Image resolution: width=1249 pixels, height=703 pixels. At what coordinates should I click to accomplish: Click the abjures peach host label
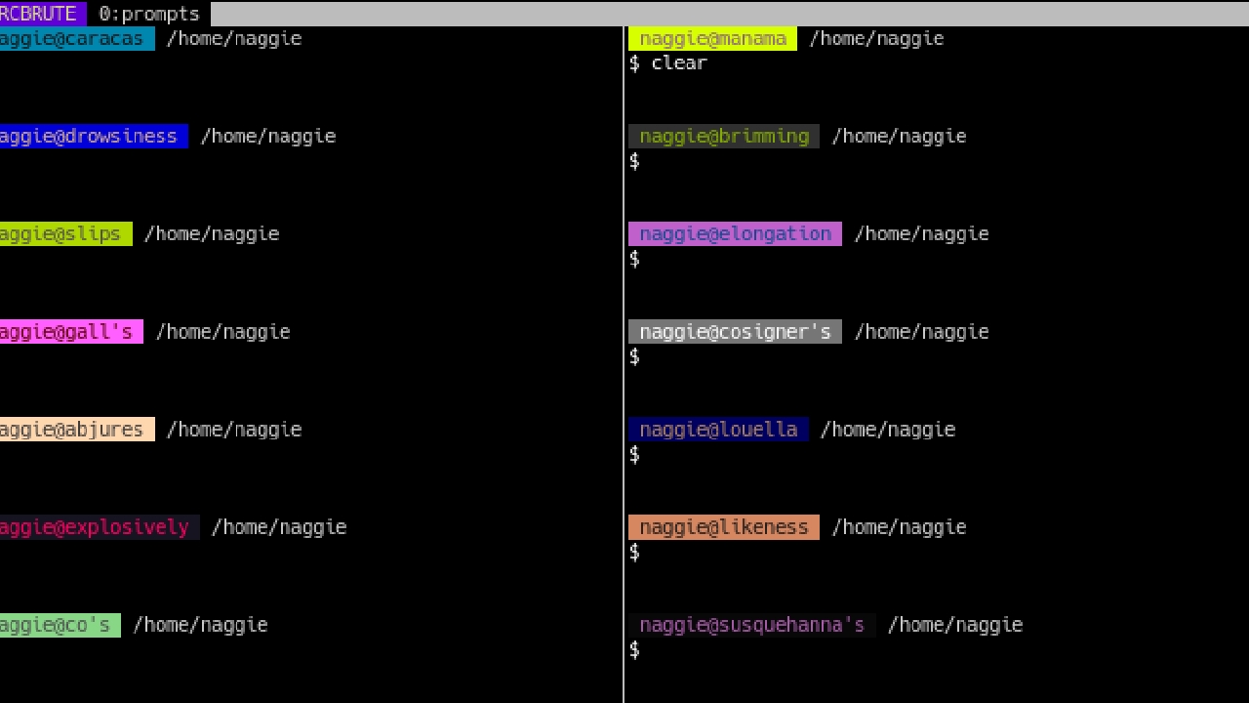click(76, 430)
